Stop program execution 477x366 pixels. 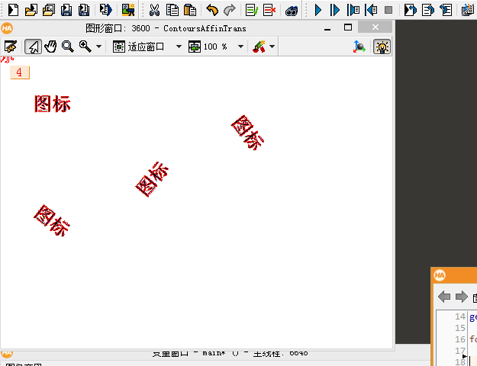pyautogui.click(x=388, y=10)
